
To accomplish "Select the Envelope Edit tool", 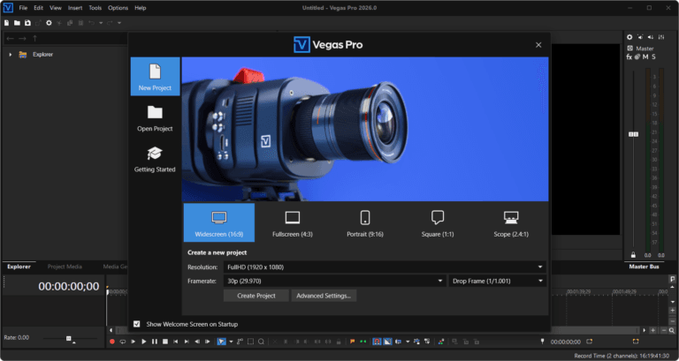I will pos(240,342).
